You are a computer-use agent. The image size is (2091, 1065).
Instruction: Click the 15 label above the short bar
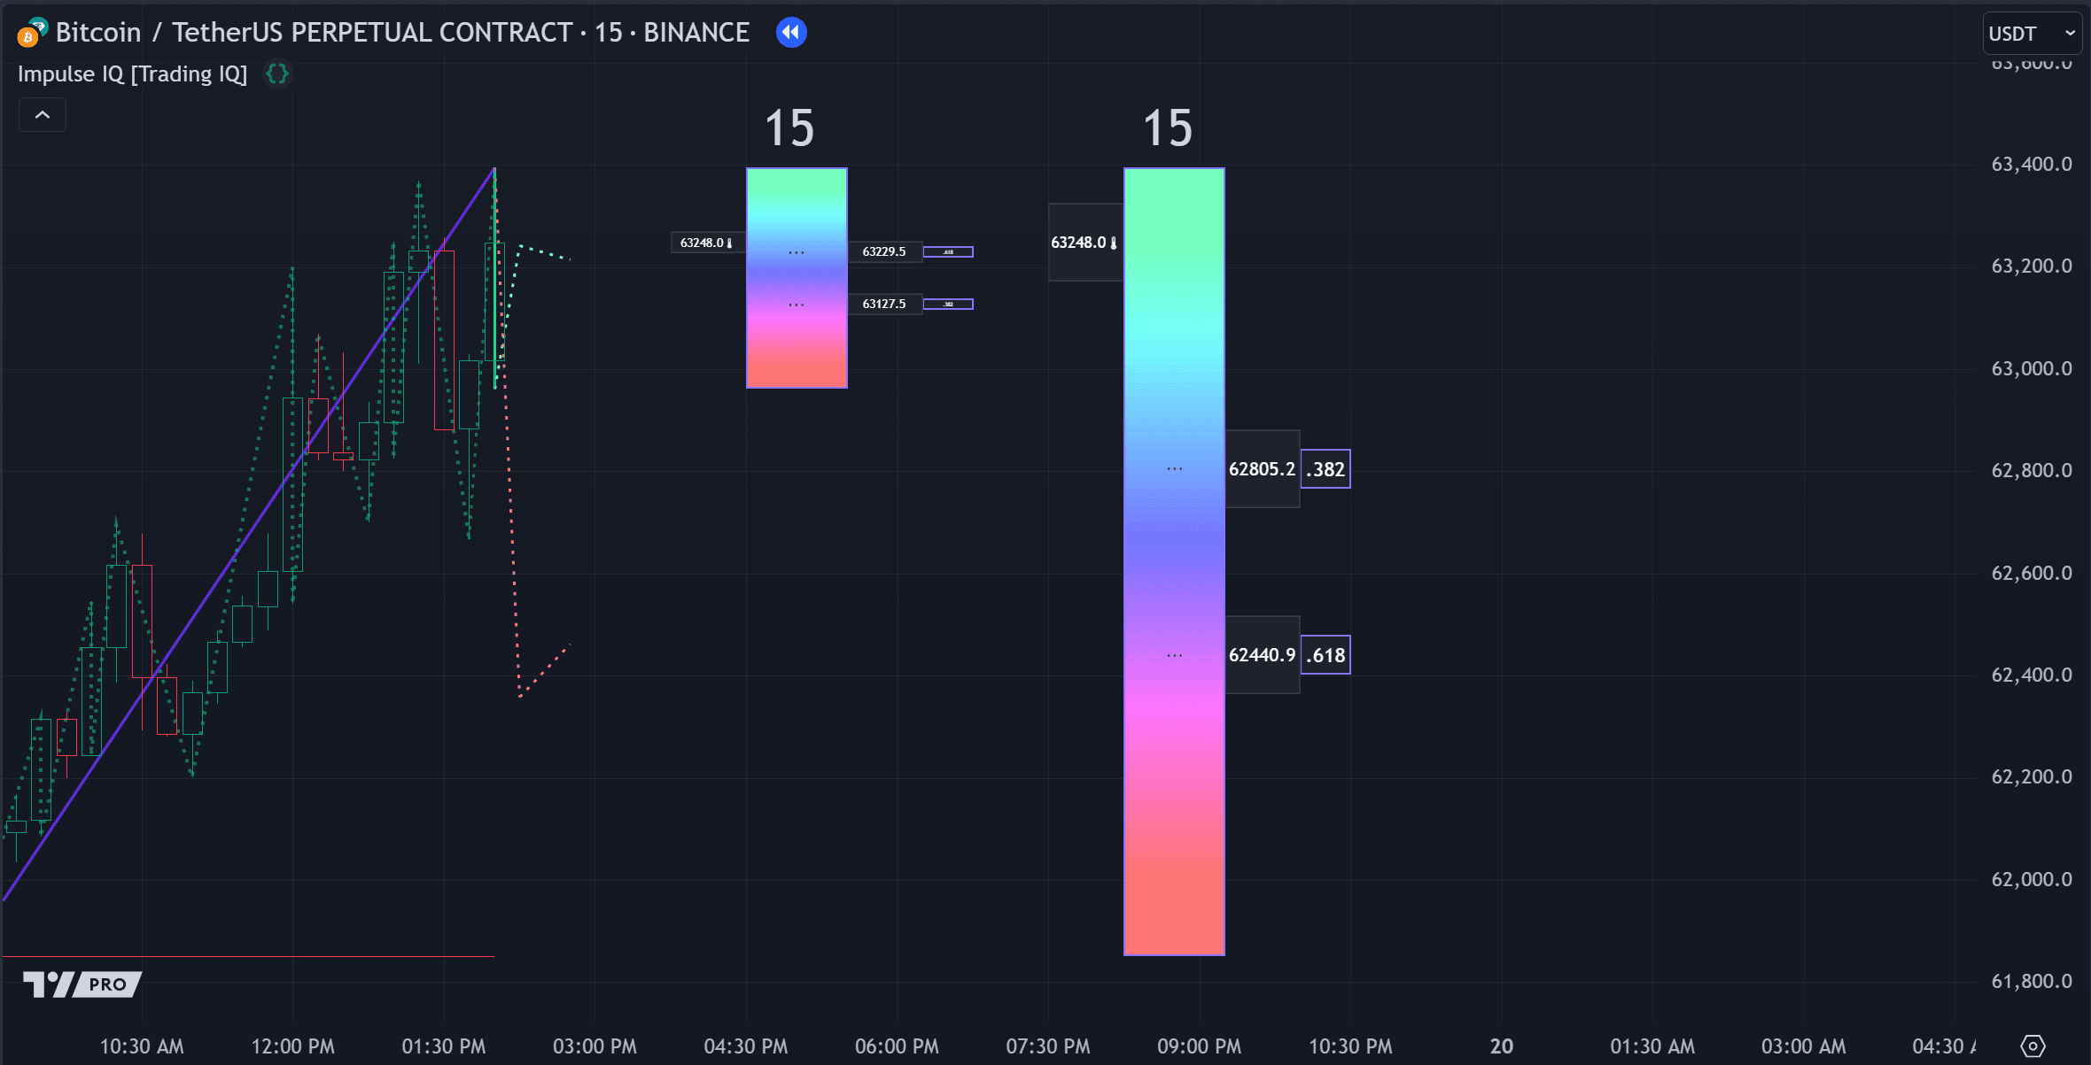coord(789,128)
